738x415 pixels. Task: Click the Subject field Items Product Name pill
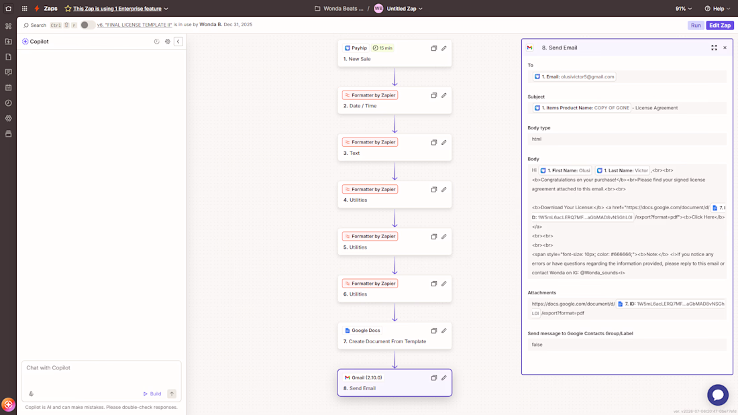582,108
